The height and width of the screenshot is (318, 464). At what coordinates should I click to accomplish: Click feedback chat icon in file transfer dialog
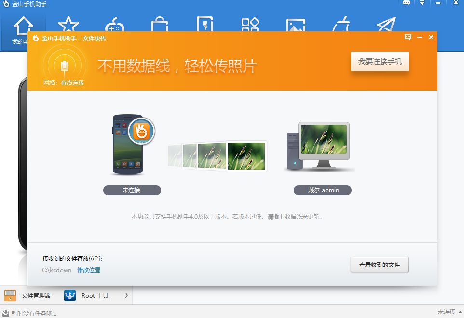pyautogui.click(x=408, y=37)
